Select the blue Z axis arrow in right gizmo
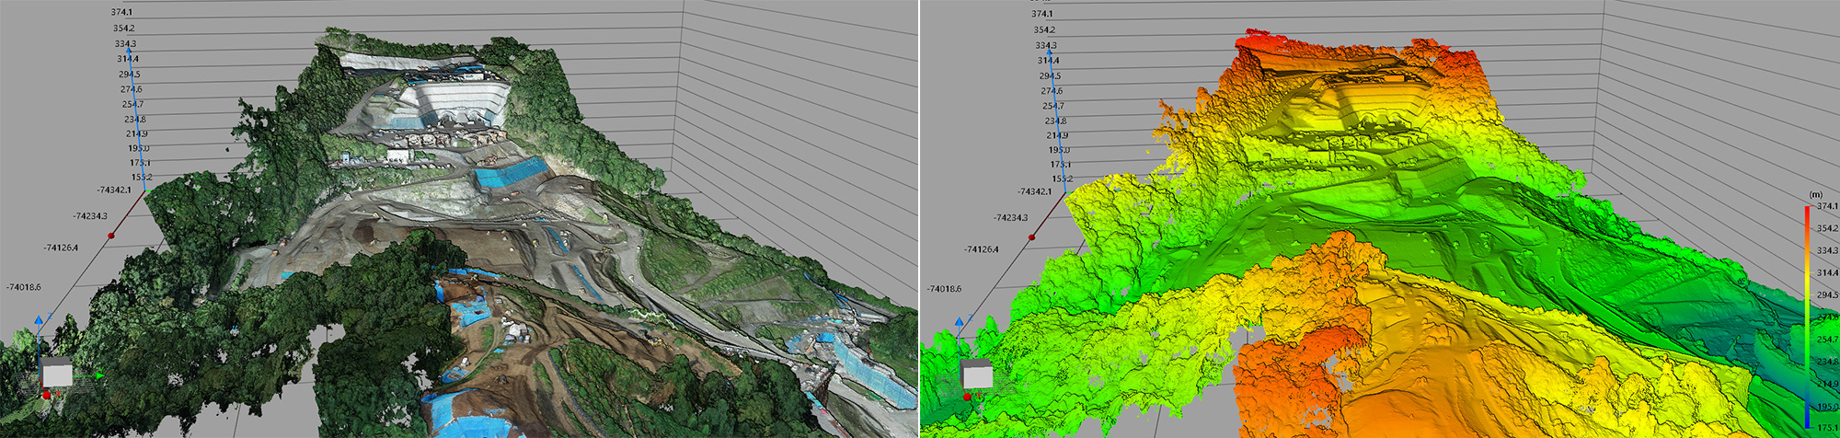The image size is (1840, 438). (959, 321)
